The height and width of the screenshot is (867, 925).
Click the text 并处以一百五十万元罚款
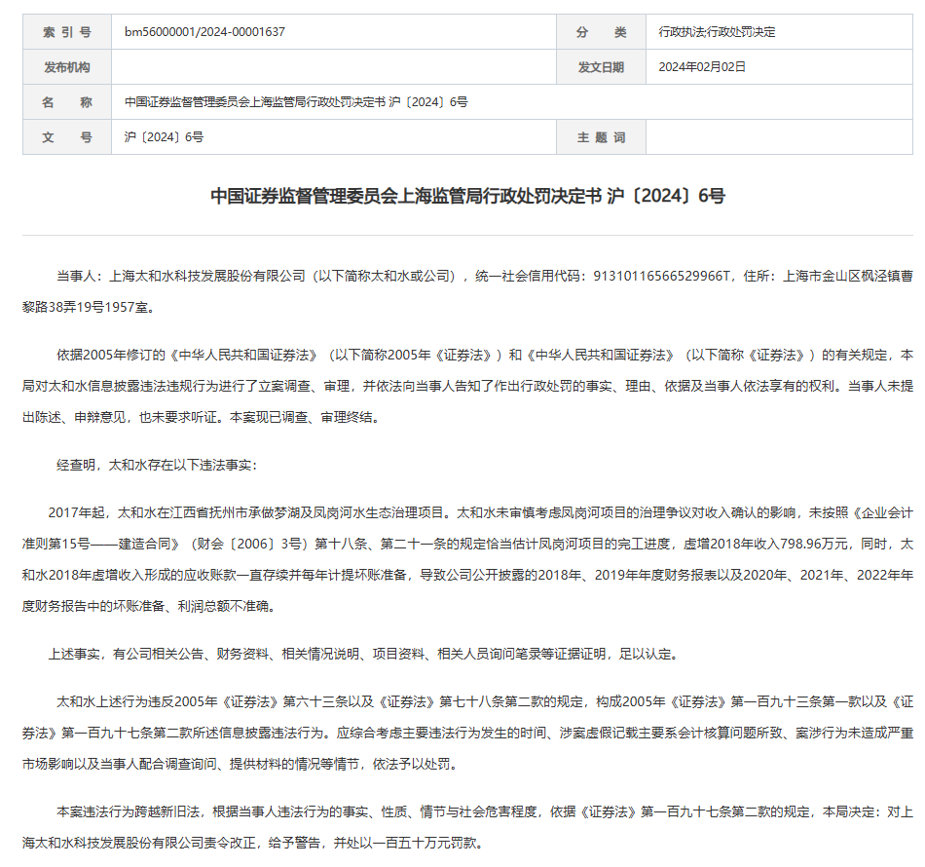tap(409, 843)
